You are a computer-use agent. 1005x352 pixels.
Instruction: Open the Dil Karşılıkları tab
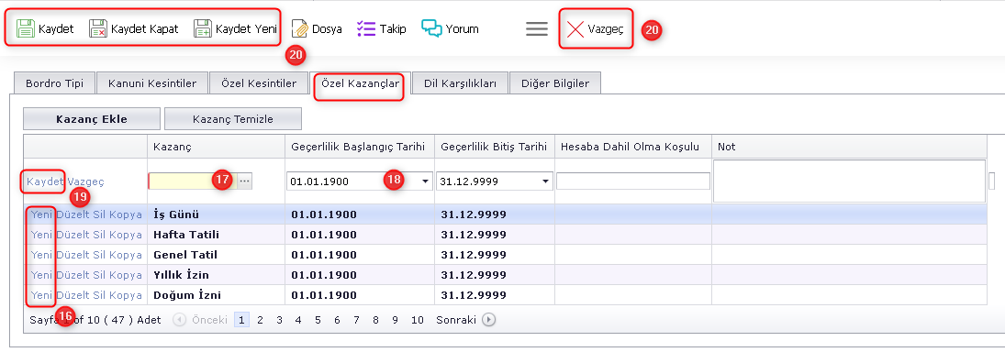point(460,83)
